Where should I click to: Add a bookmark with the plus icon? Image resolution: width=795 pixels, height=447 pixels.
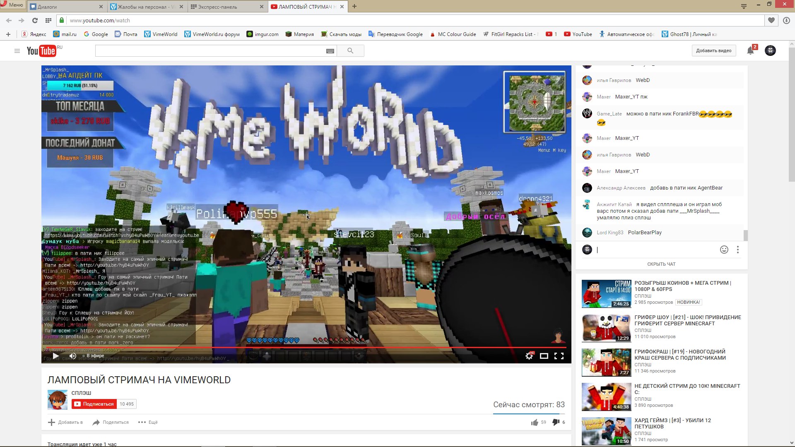coord(8,34)
